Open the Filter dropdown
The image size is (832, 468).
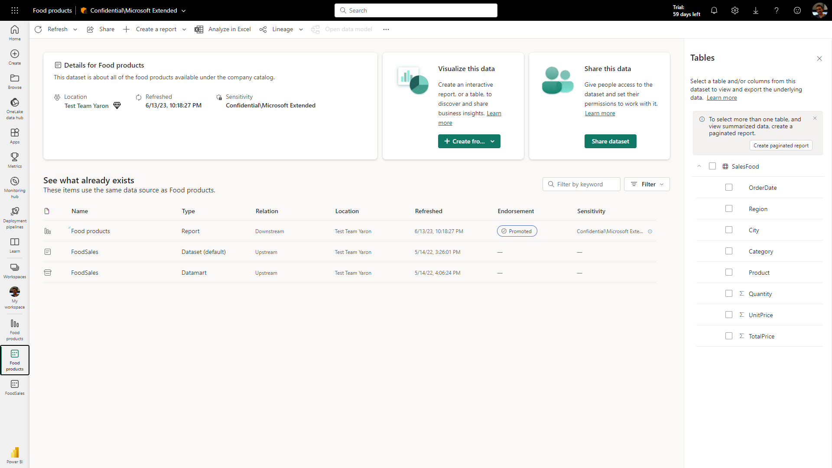(x=647, y=184)
